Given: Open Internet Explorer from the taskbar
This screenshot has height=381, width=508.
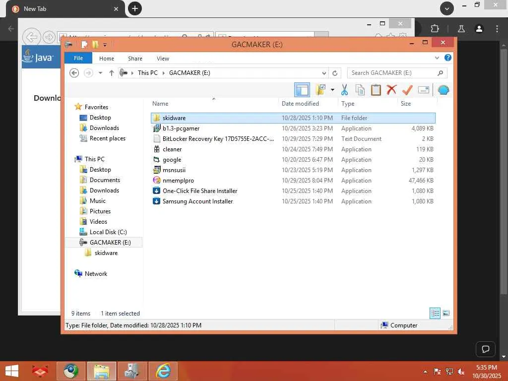Looking at the screenshot, I should (163, 371).
